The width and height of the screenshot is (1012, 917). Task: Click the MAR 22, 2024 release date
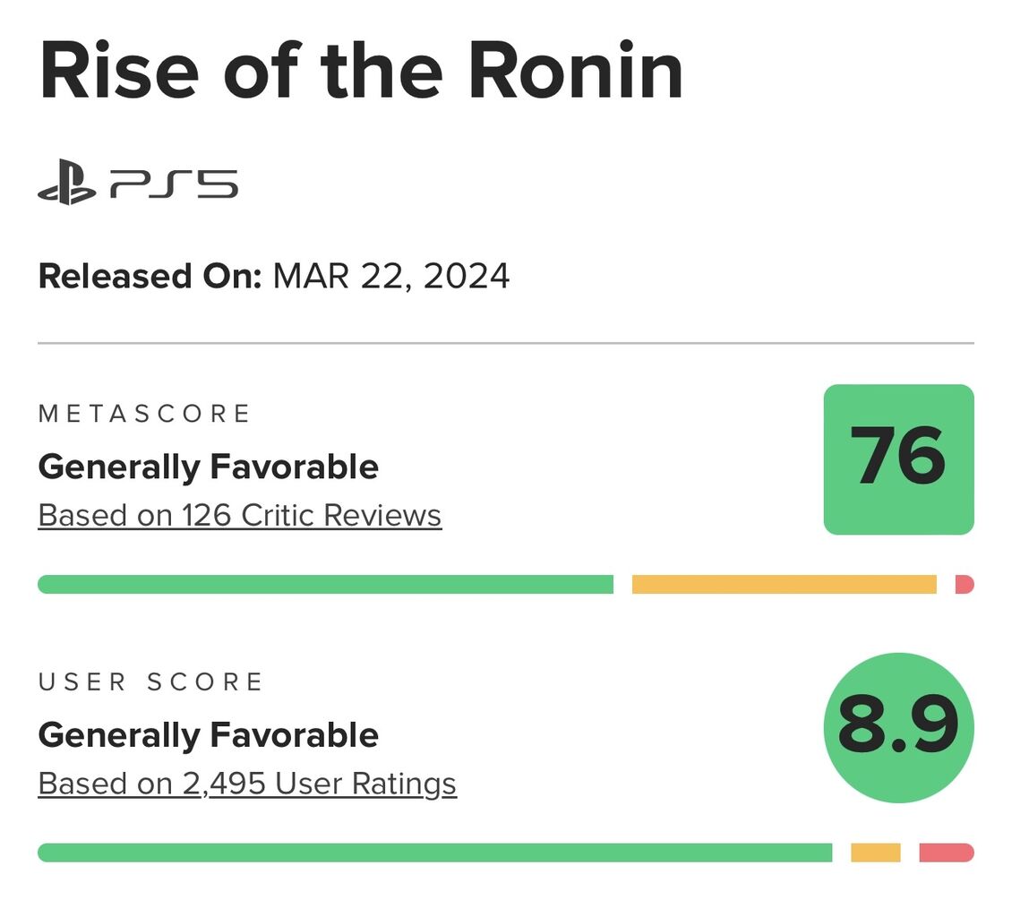coord(391,276)
